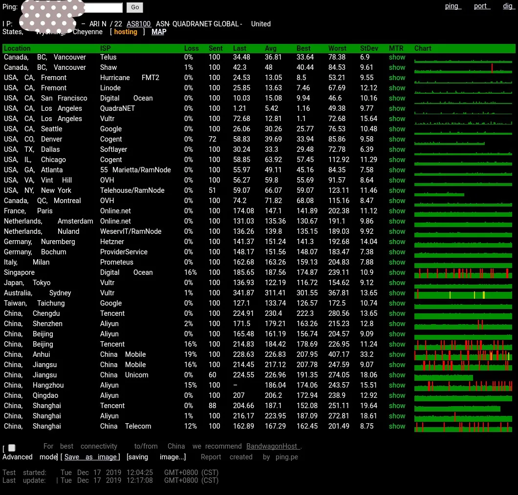Show MTR for Shenzhen Aliyun row
Image resolution: width=518 pixels, height=495 pixels.
point(397,323)
